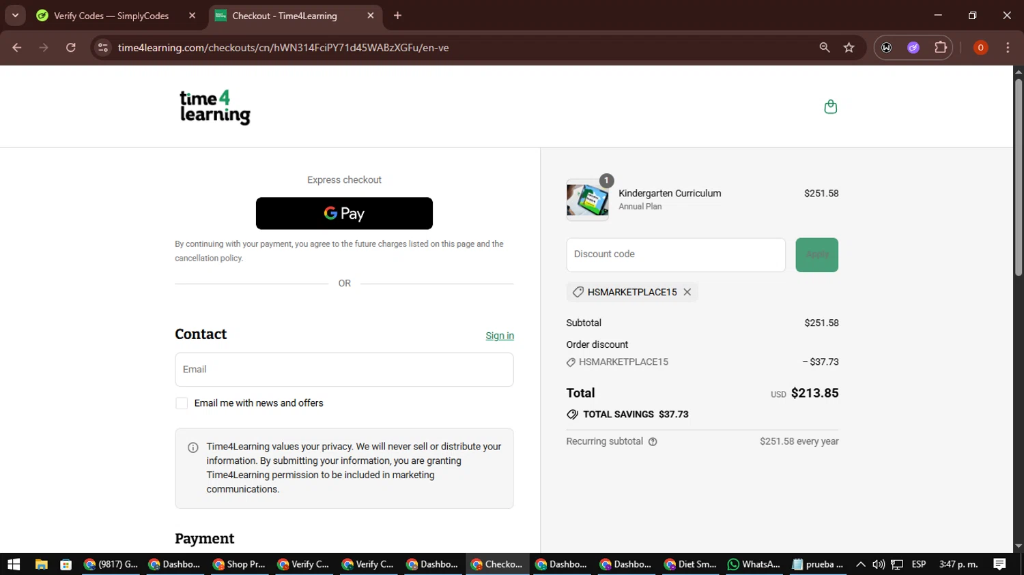Click the address bar URL
Viewport: 1024px width, 575px height.
pos(283,48)
